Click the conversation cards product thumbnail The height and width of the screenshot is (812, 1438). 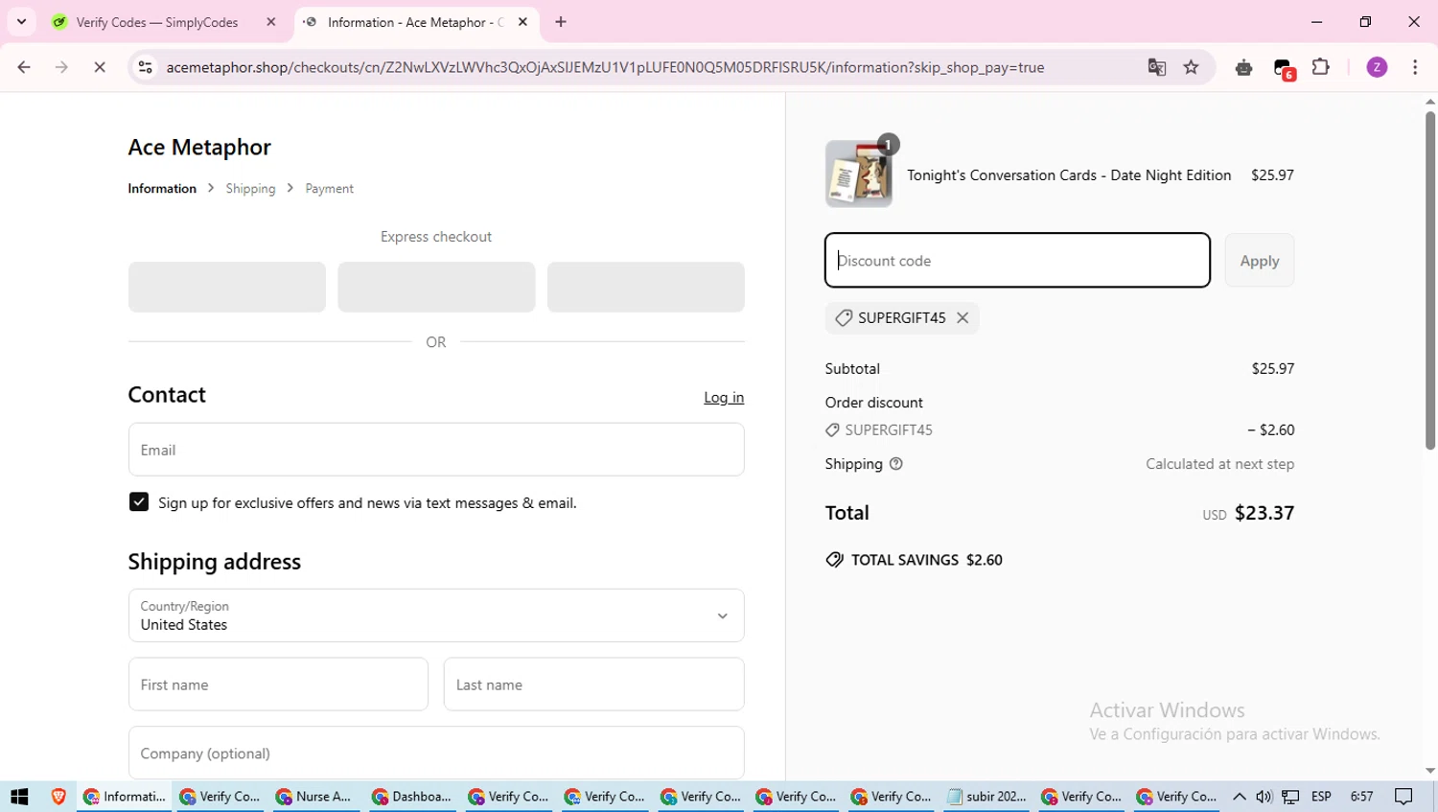(x=859, y=174)
